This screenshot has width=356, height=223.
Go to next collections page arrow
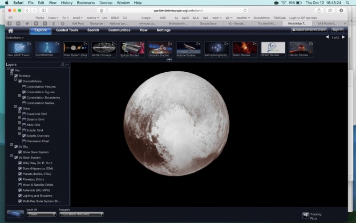[343, 37]
